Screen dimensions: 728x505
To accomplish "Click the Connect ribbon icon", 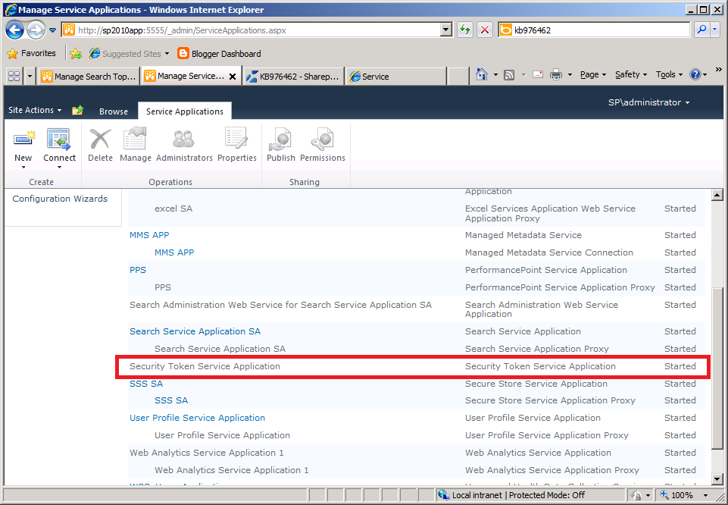I will click(x=59, y=140).
